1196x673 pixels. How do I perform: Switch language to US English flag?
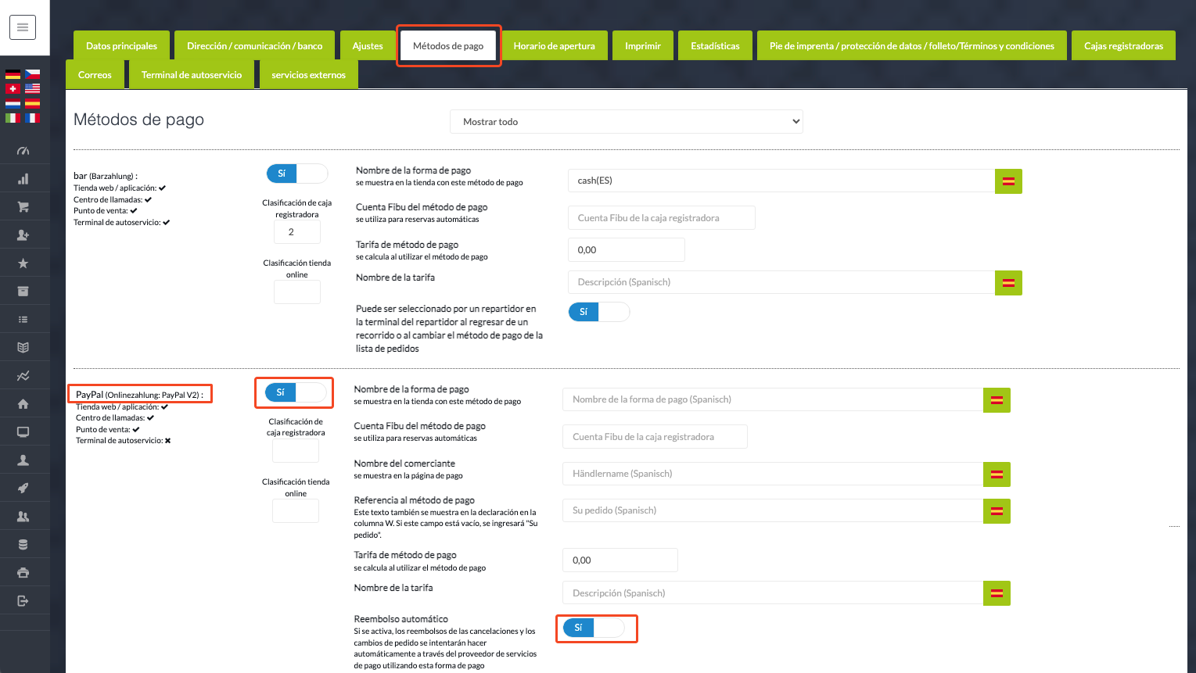(32, 88)
